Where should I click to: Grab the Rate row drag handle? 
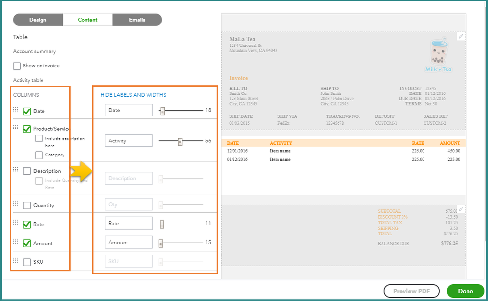point(15,222)
